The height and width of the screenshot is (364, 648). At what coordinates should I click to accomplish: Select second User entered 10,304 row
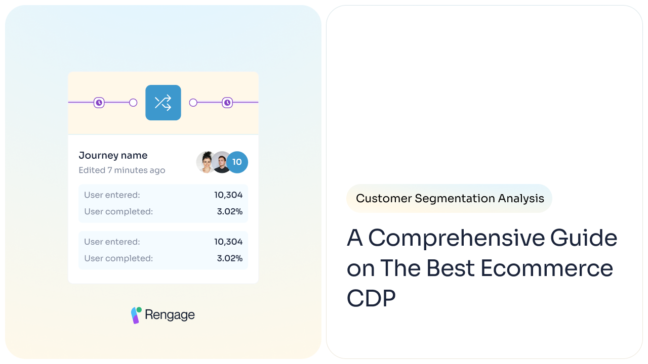click(163, 242)
